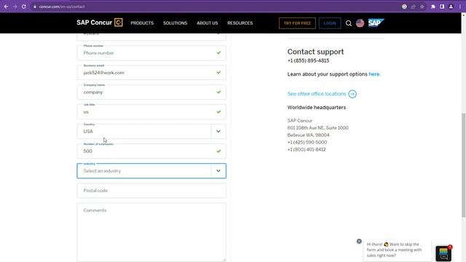Open the browser profile avatar icon

[451, 7]
